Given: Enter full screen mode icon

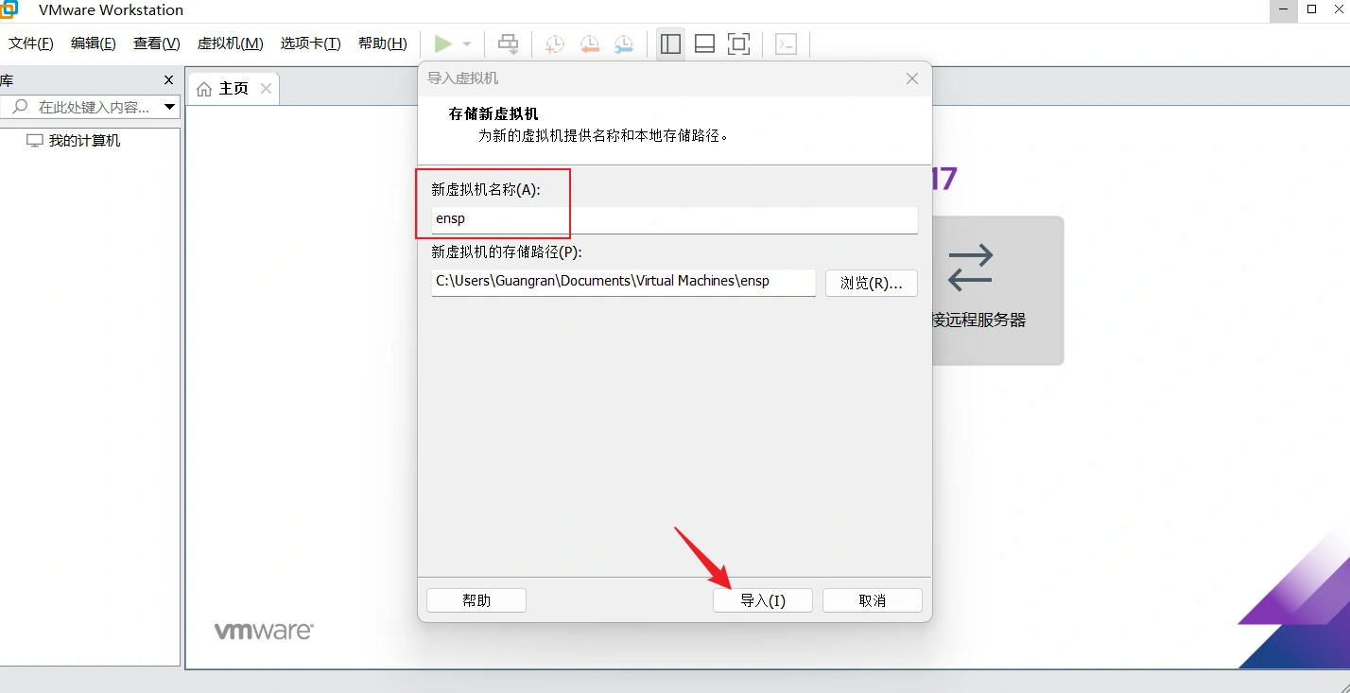Looking at the screenshot, I should pos(738,43).
